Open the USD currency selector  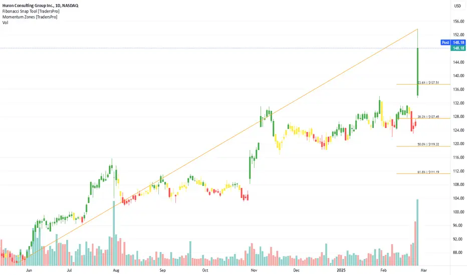pyautogui.click(x=457, y=5)
